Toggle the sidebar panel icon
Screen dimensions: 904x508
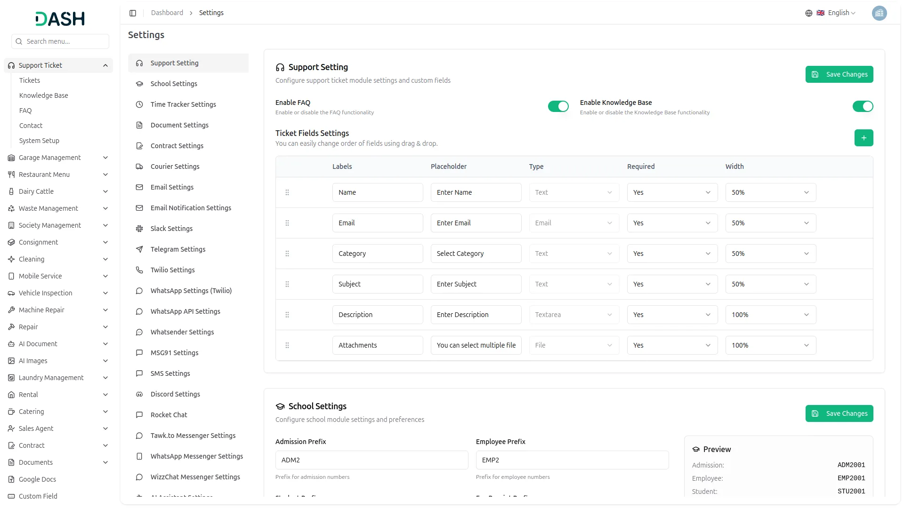click(x=133, y=13)
